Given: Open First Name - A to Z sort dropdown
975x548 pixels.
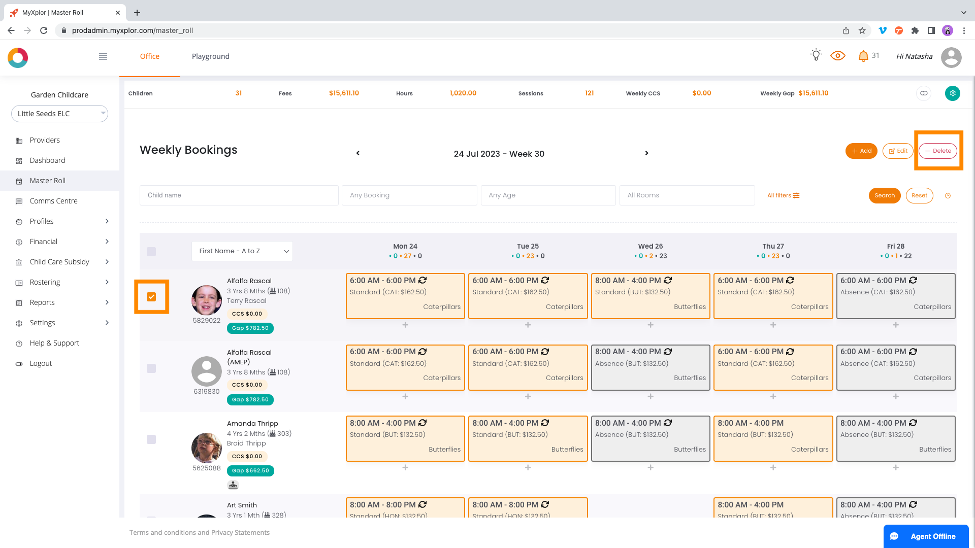Looking at the screenshot, I should [242, 251].
